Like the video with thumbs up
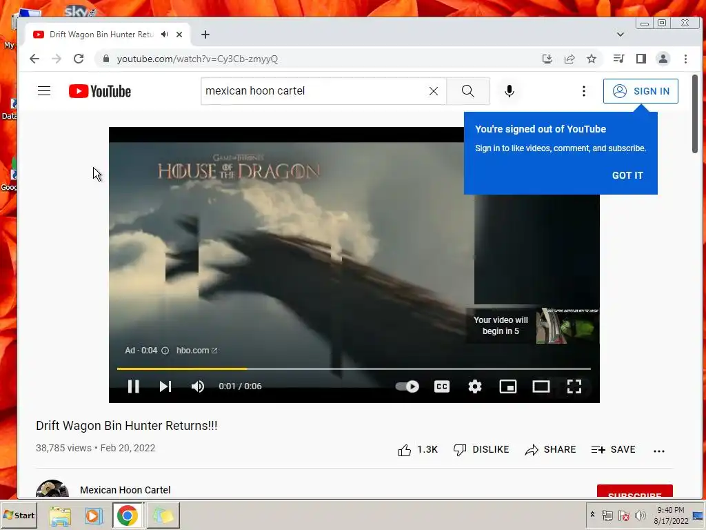The width and height of the screenshot is (706, 530). pos(418,449)
